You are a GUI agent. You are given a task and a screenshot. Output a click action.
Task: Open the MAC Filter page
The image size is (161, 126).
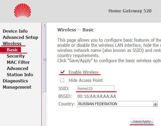[x=18, y=62]
